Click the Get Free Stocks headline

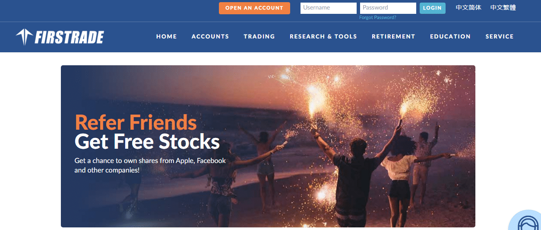pyautogui.click(x=147, y=142)
